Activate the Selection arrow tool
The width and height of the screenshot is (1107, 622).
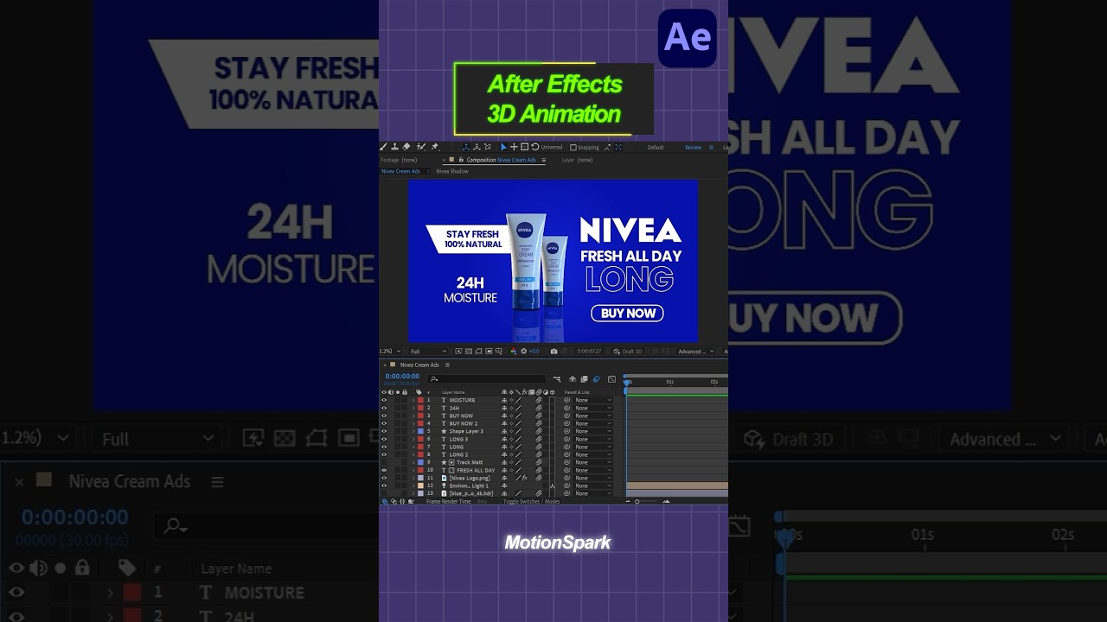(x=503, y=147)
